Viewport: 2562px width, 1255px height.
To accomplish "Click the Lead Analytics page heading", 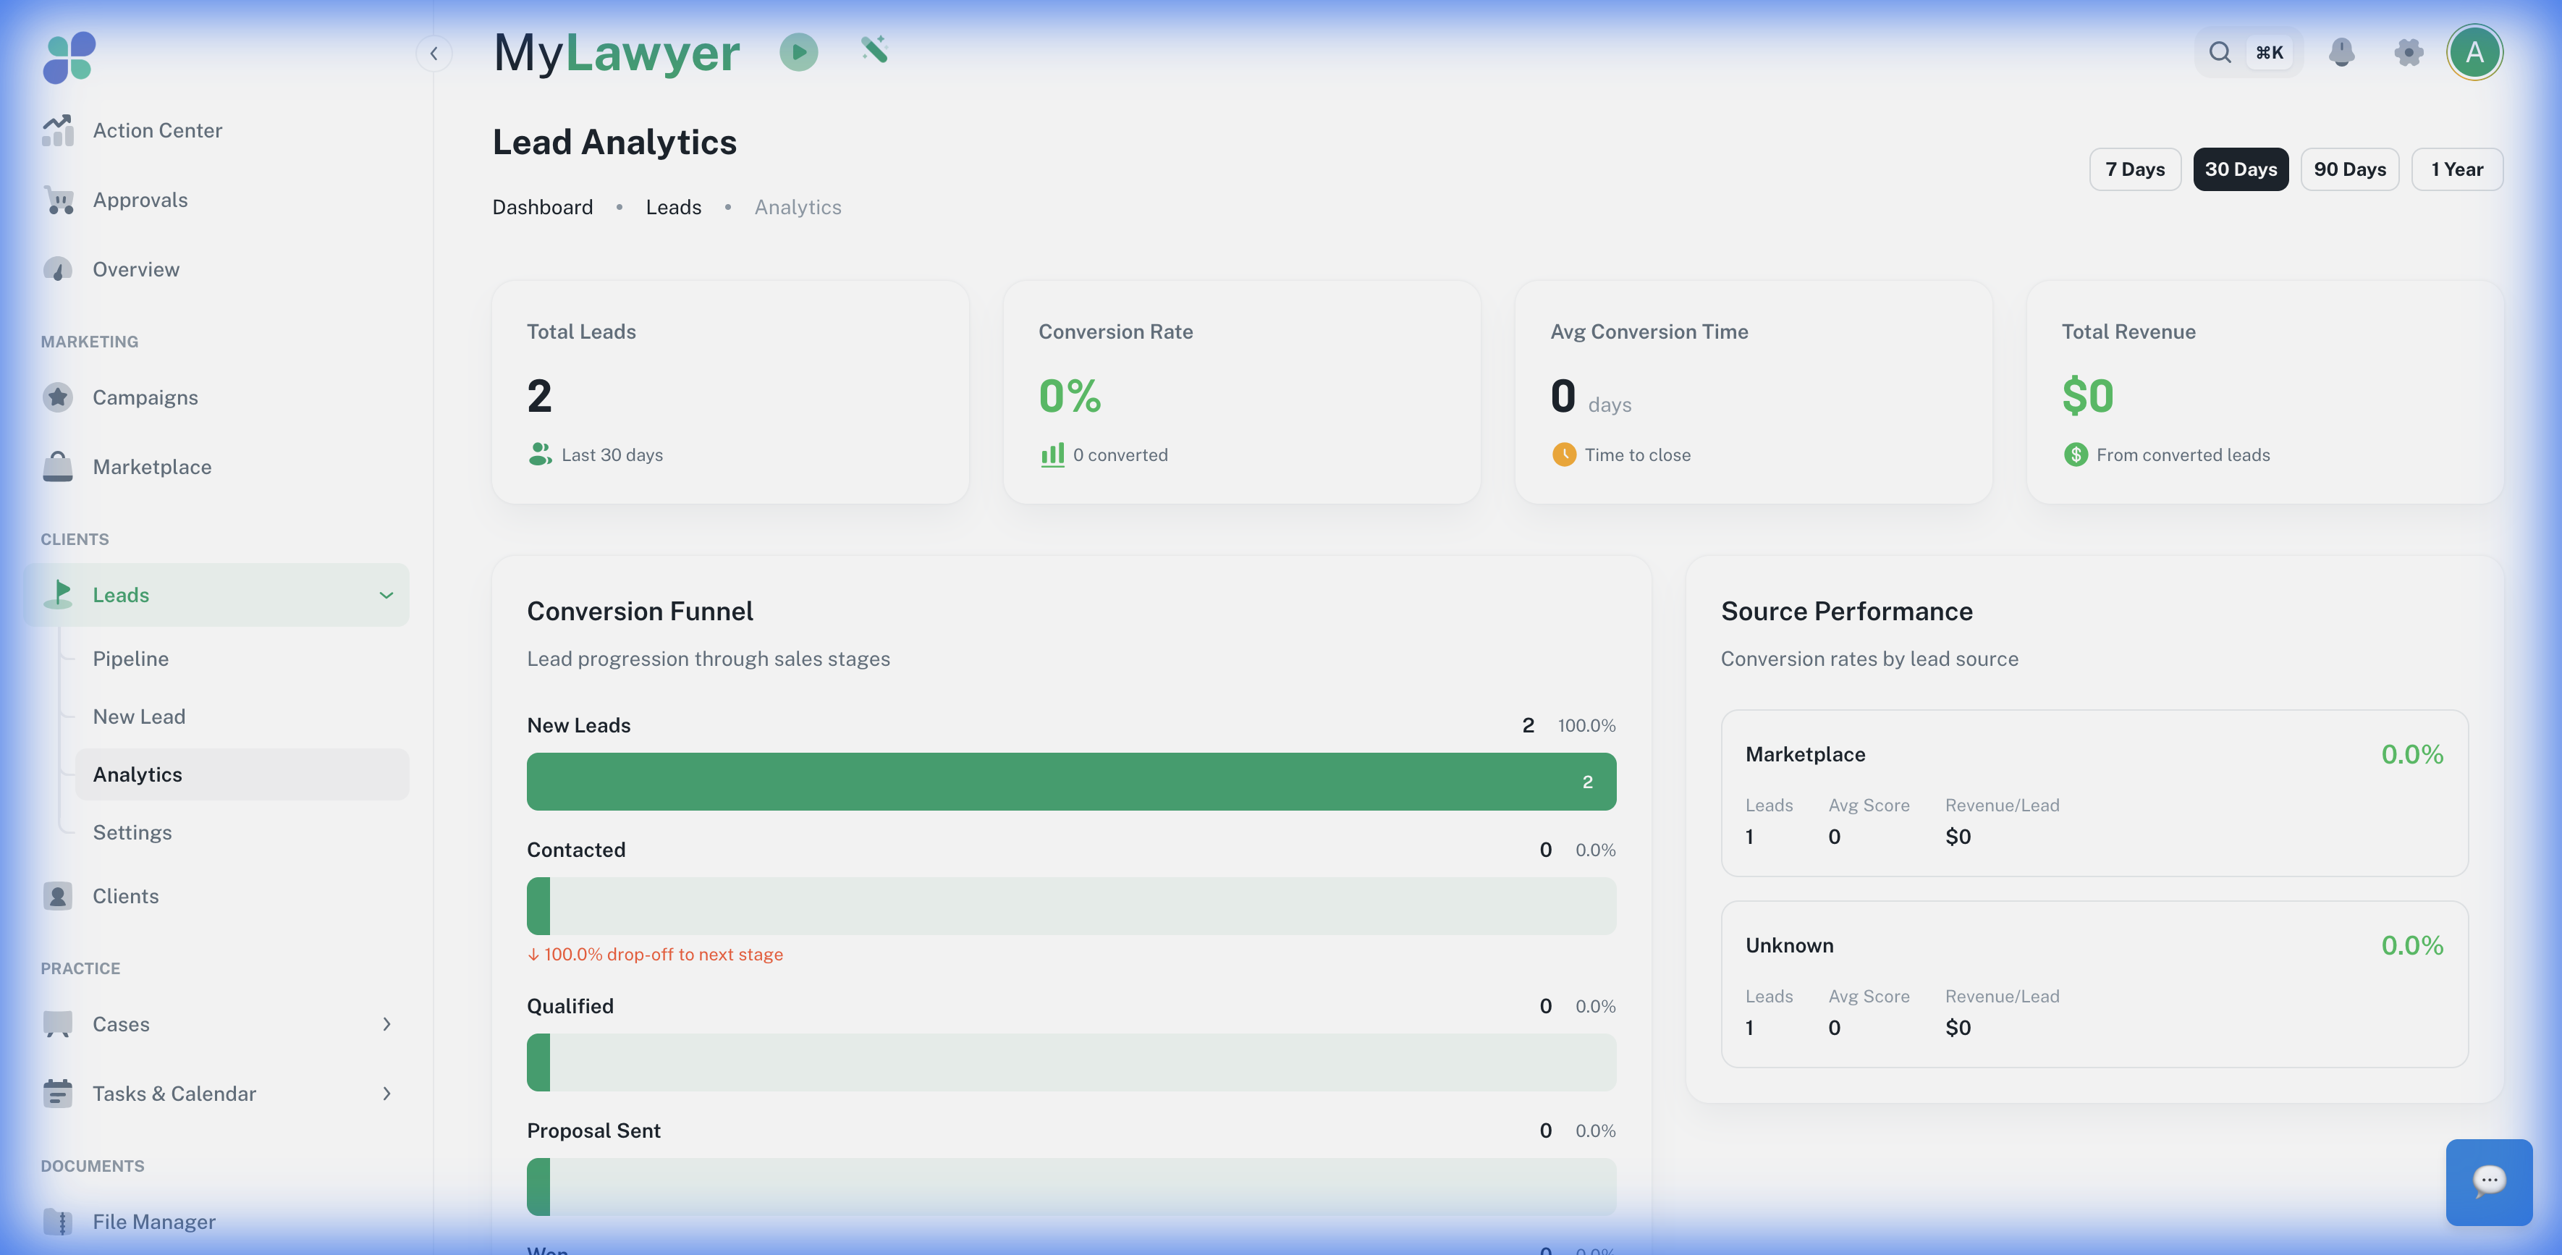I will [x=614, y=142].
